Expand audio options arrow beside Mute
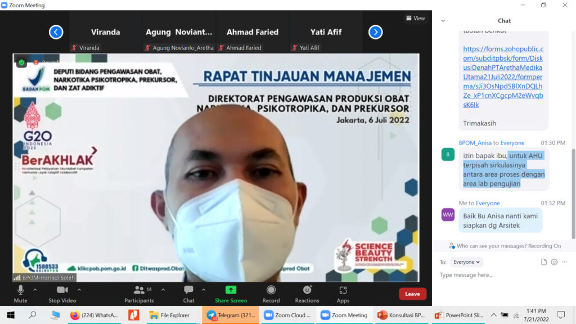Image resolution: width=576 pixels, height=324 pixels. 35,290
